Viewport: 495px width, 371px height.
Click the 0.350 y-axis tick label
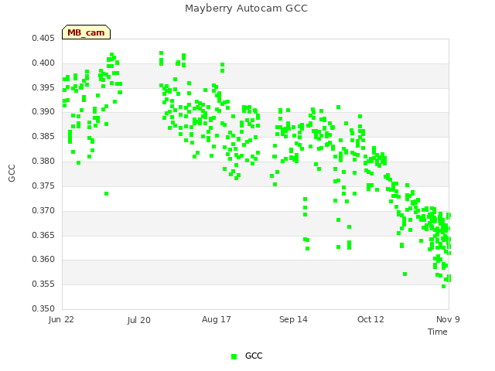(x=43, y=308)
